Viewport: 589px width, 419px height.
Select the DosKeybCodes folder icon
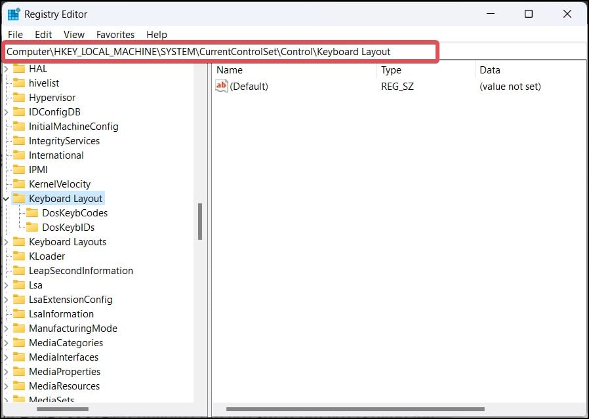(x=32, y=213)
